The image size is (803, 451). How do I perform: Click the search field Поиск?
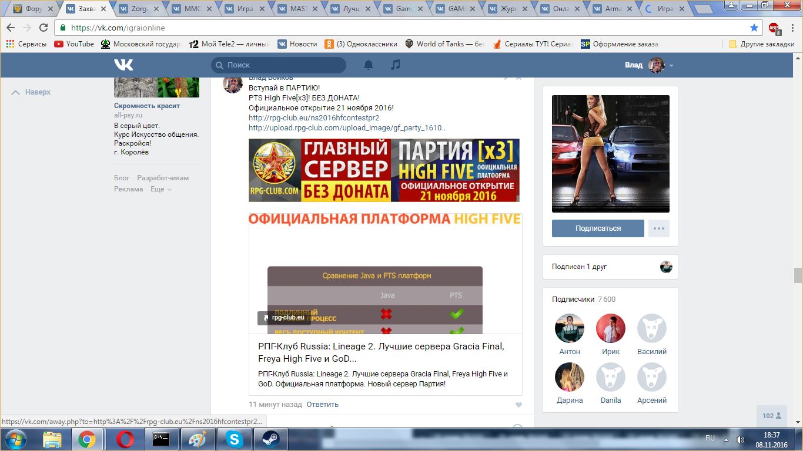point(279,65)
